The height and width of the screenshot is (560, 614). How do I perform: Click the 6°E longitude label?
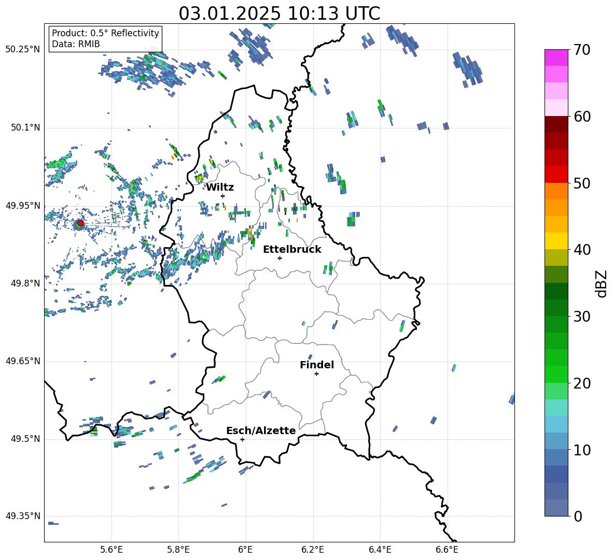(245, 550)
